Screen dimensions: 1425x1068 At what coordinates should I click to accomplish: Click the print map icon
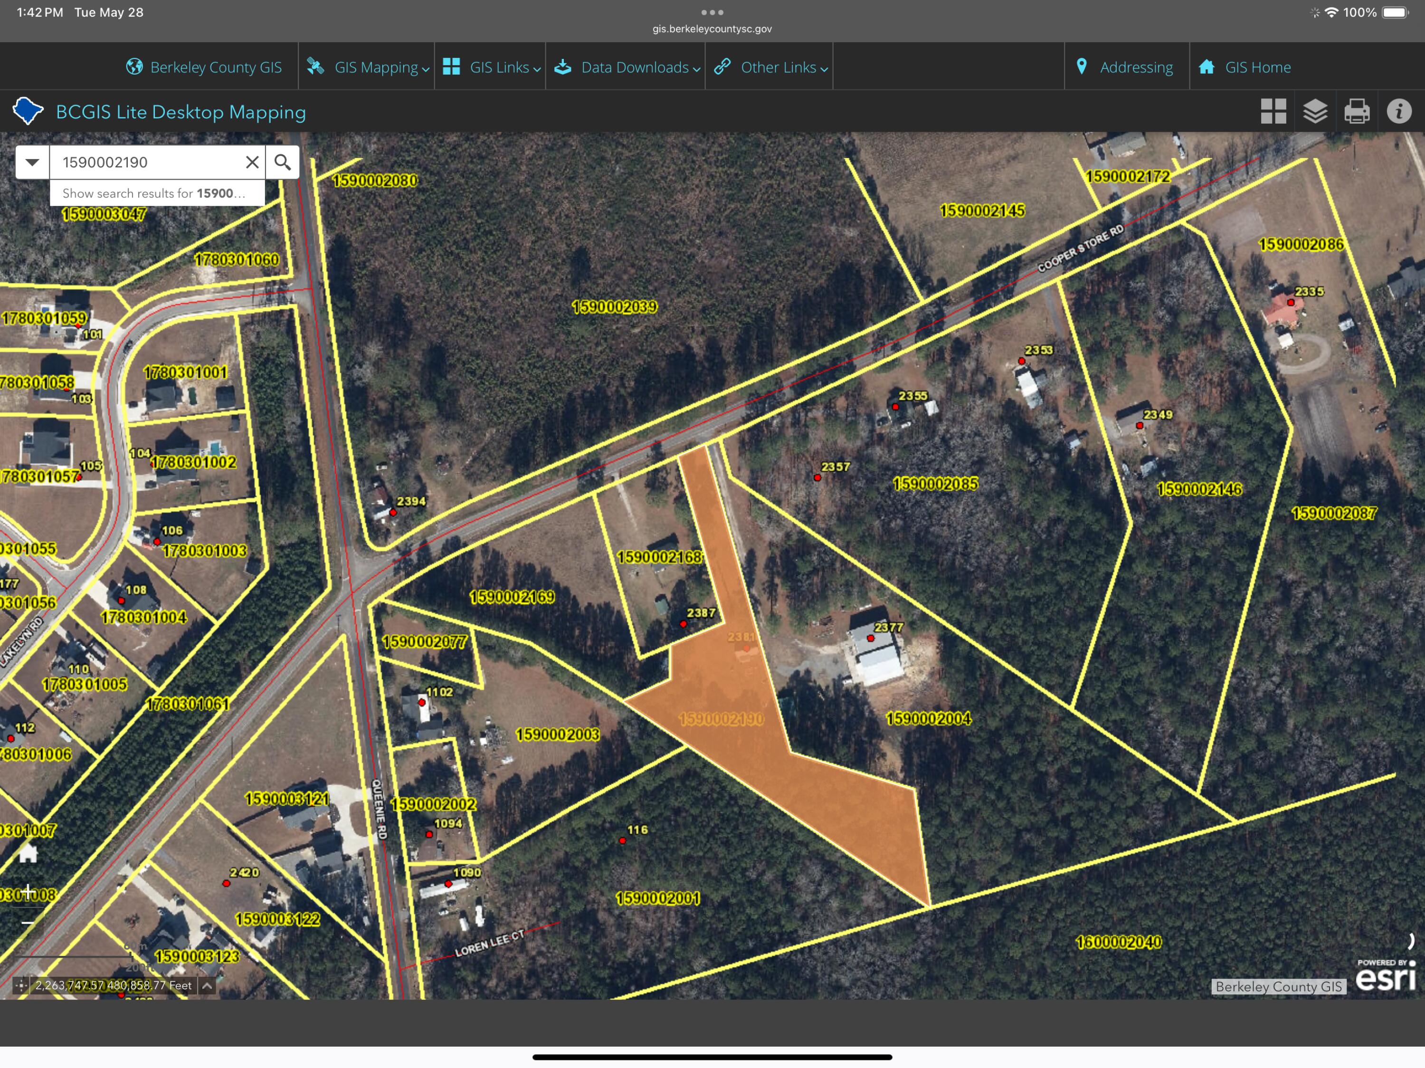click(1357, 112)
